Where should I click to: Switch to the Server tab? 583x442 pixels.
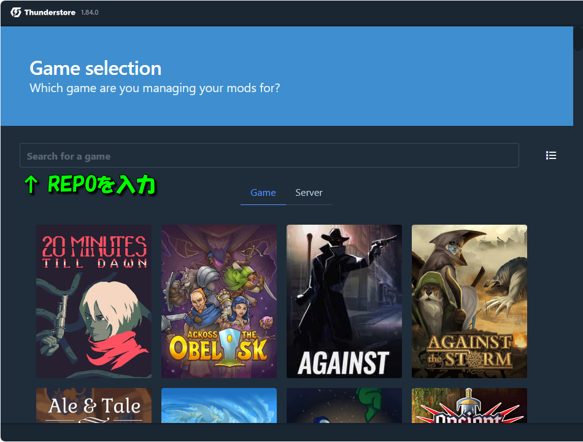309,193
